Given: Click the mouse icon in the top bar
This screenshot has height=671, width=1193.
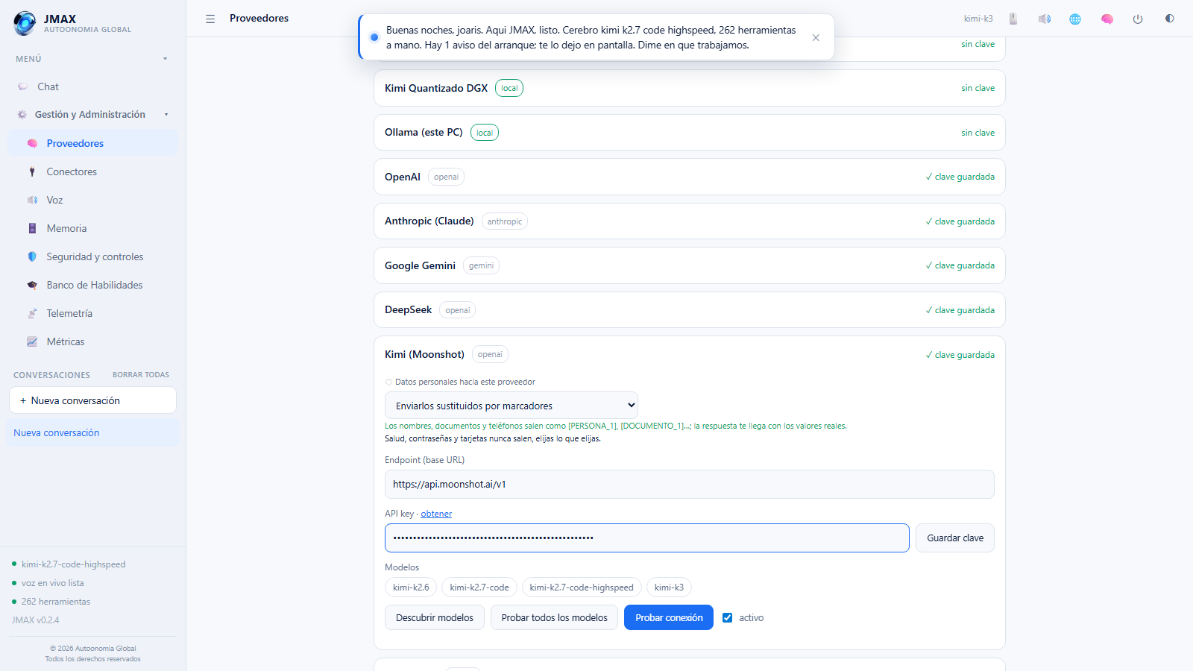Looking at the screenshot, I should [1013, 19].
